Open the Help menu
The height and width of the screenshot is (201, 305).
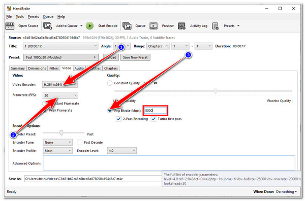pos(61,17)
